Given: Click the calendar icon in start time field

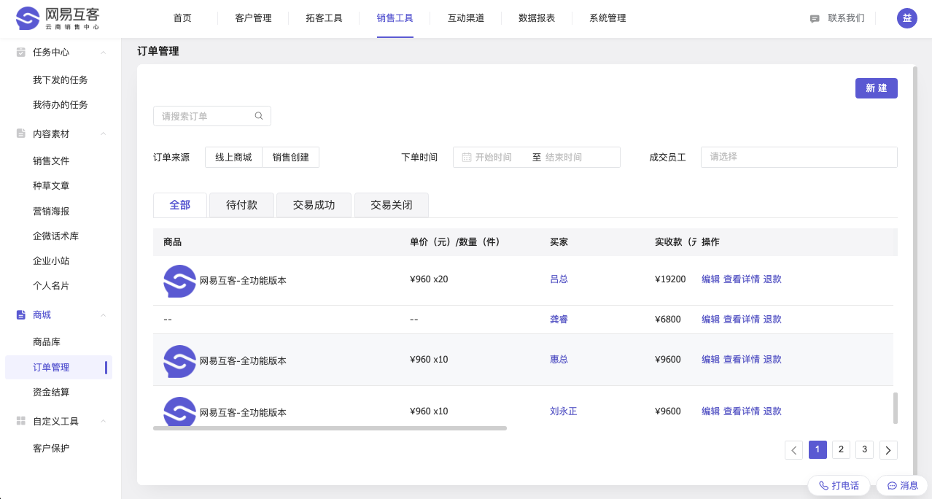Looking at the screenshot, I should coord(466,157).
